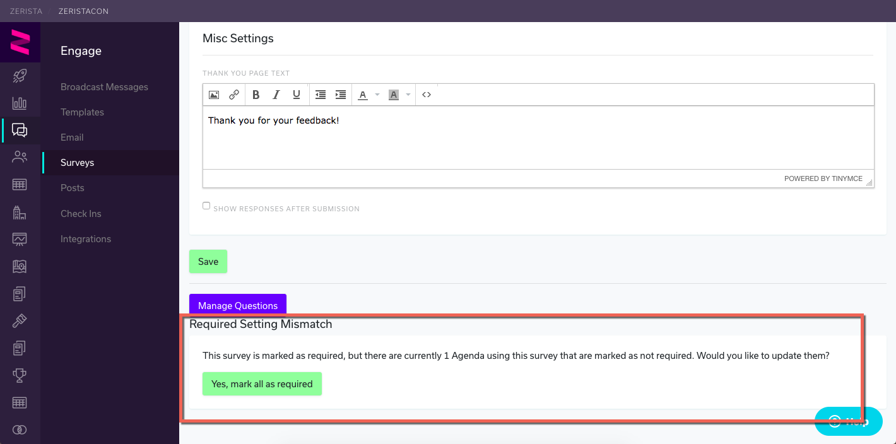Click the ZERISTA breadcrumb link

point(26,11)
